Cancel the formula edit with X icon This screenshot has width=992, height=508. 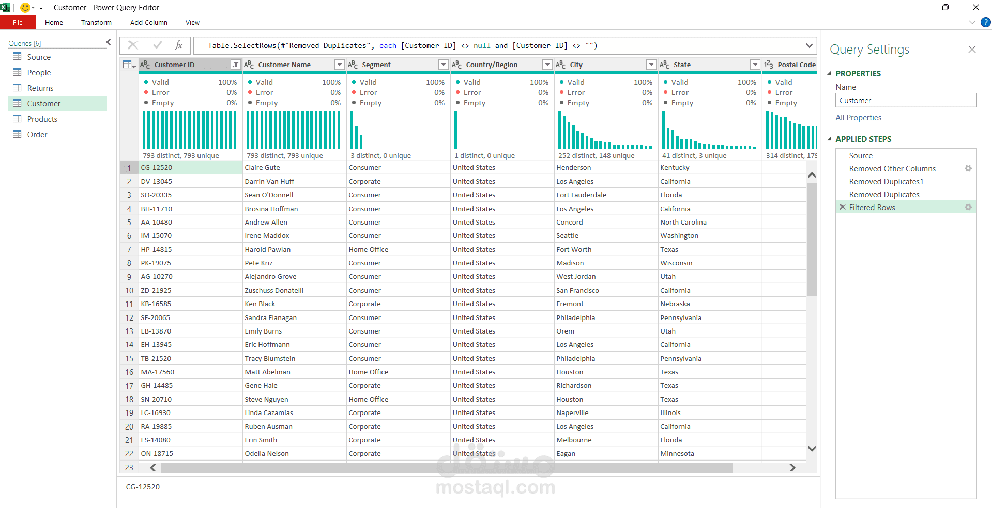pyautogui.click(x=133, y=45)
